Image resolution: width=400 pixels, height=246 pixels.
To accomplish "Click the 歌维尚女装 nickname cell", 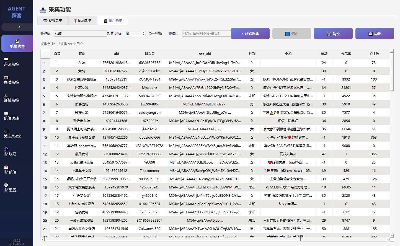I will coord(82,121).
